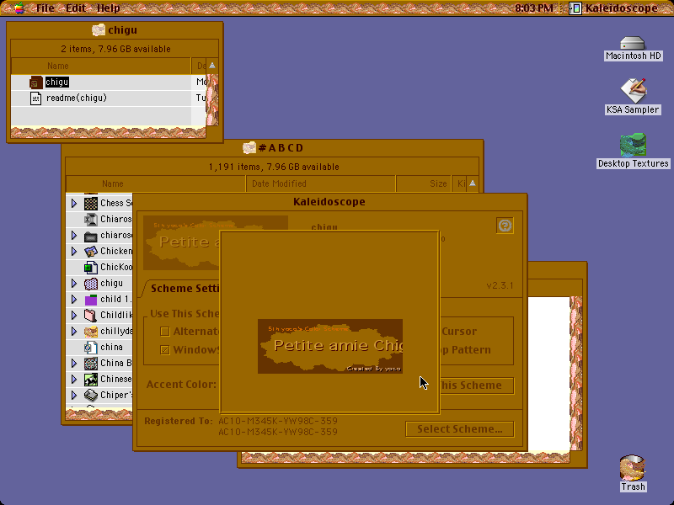Expand the Chess folder row

tap(74, 203)
